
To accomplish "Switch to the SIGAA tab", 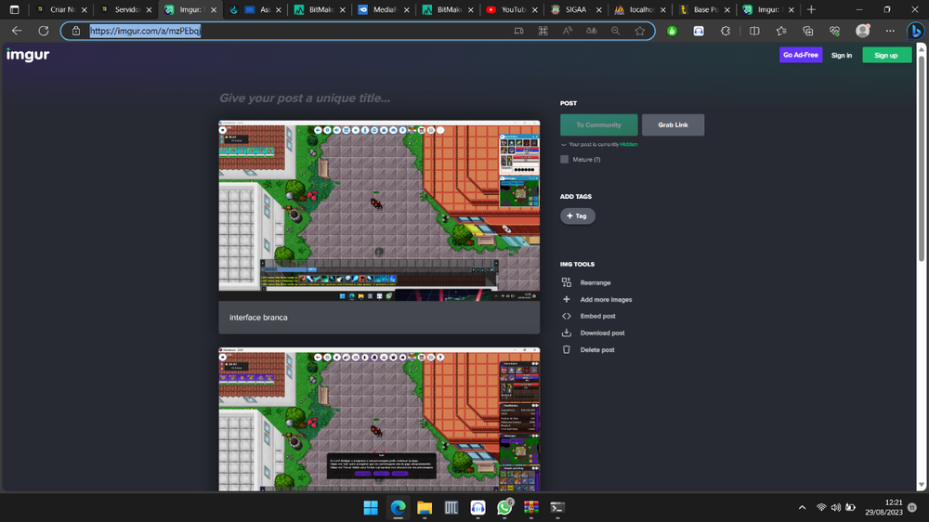I will coord(571,9).
